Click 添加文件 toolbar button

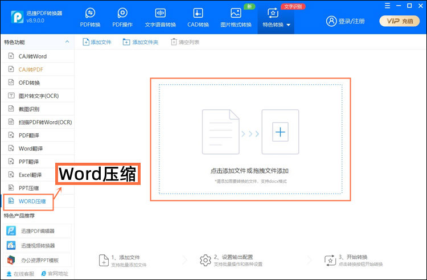coord(97,42)
